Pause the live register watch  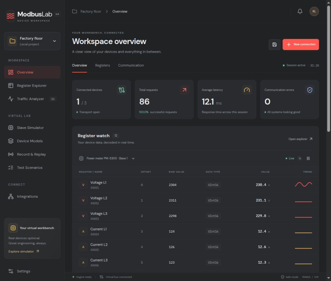pos(308,158)
